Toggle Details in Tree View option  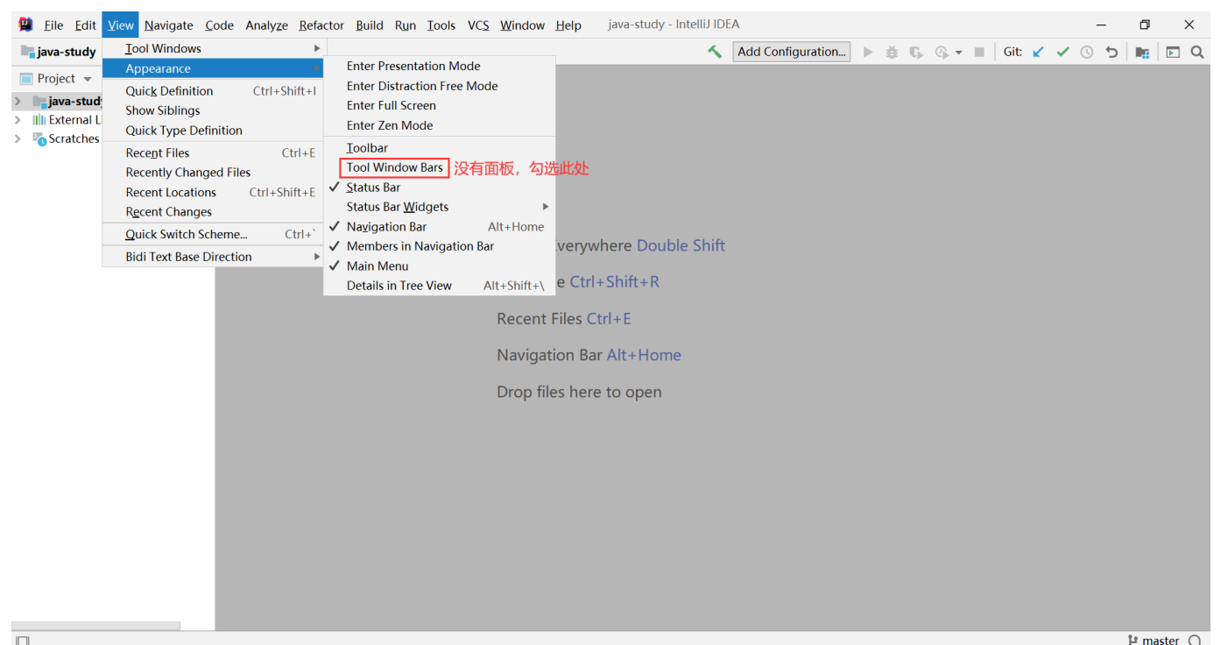tap(440, 286)
